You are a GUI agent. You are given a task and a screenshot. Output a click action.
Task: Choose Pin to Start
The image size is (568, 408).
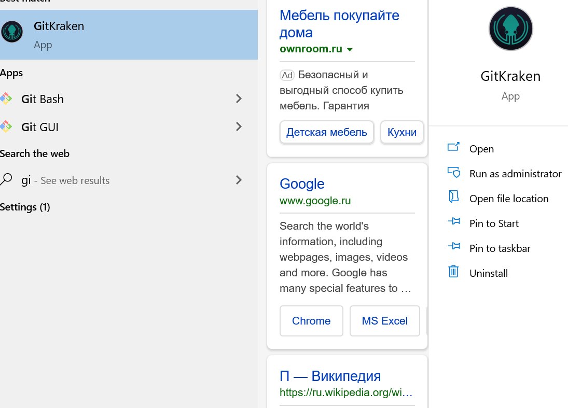tap(494, 223)
